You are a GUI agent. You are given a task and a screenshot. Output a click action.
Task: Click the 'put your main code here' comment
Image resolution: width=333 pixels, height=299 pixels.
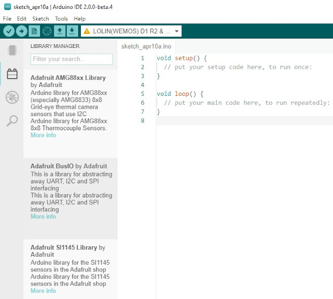coord(247,103)
